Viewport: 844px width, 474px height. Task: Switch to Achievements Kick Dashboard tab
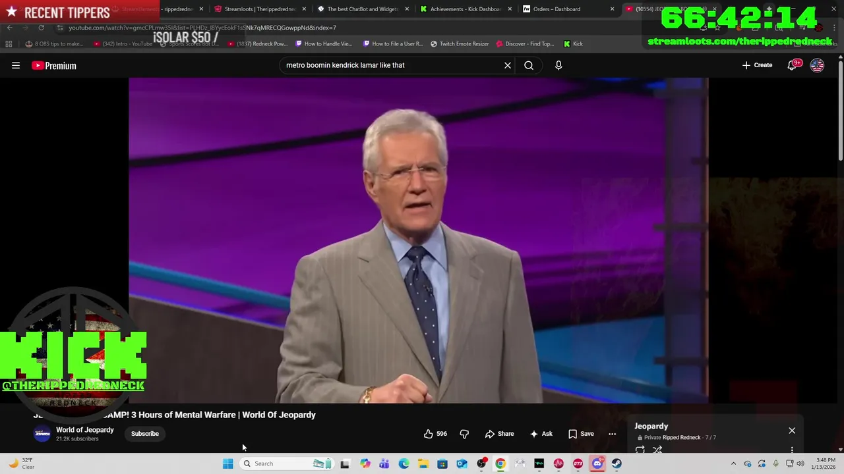(466, 9)
